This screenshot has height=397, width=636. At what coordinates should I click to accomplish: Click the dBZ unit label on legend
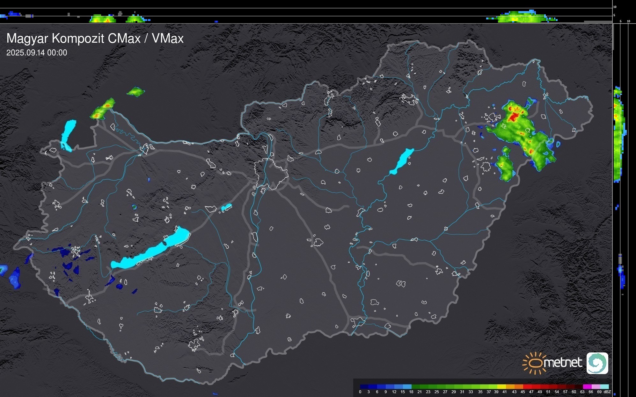click(x=607, y=392)
